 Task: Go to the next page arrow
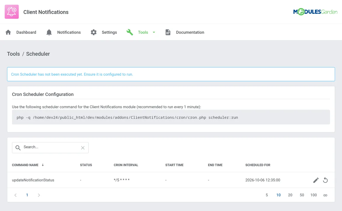tap(39, 195)
